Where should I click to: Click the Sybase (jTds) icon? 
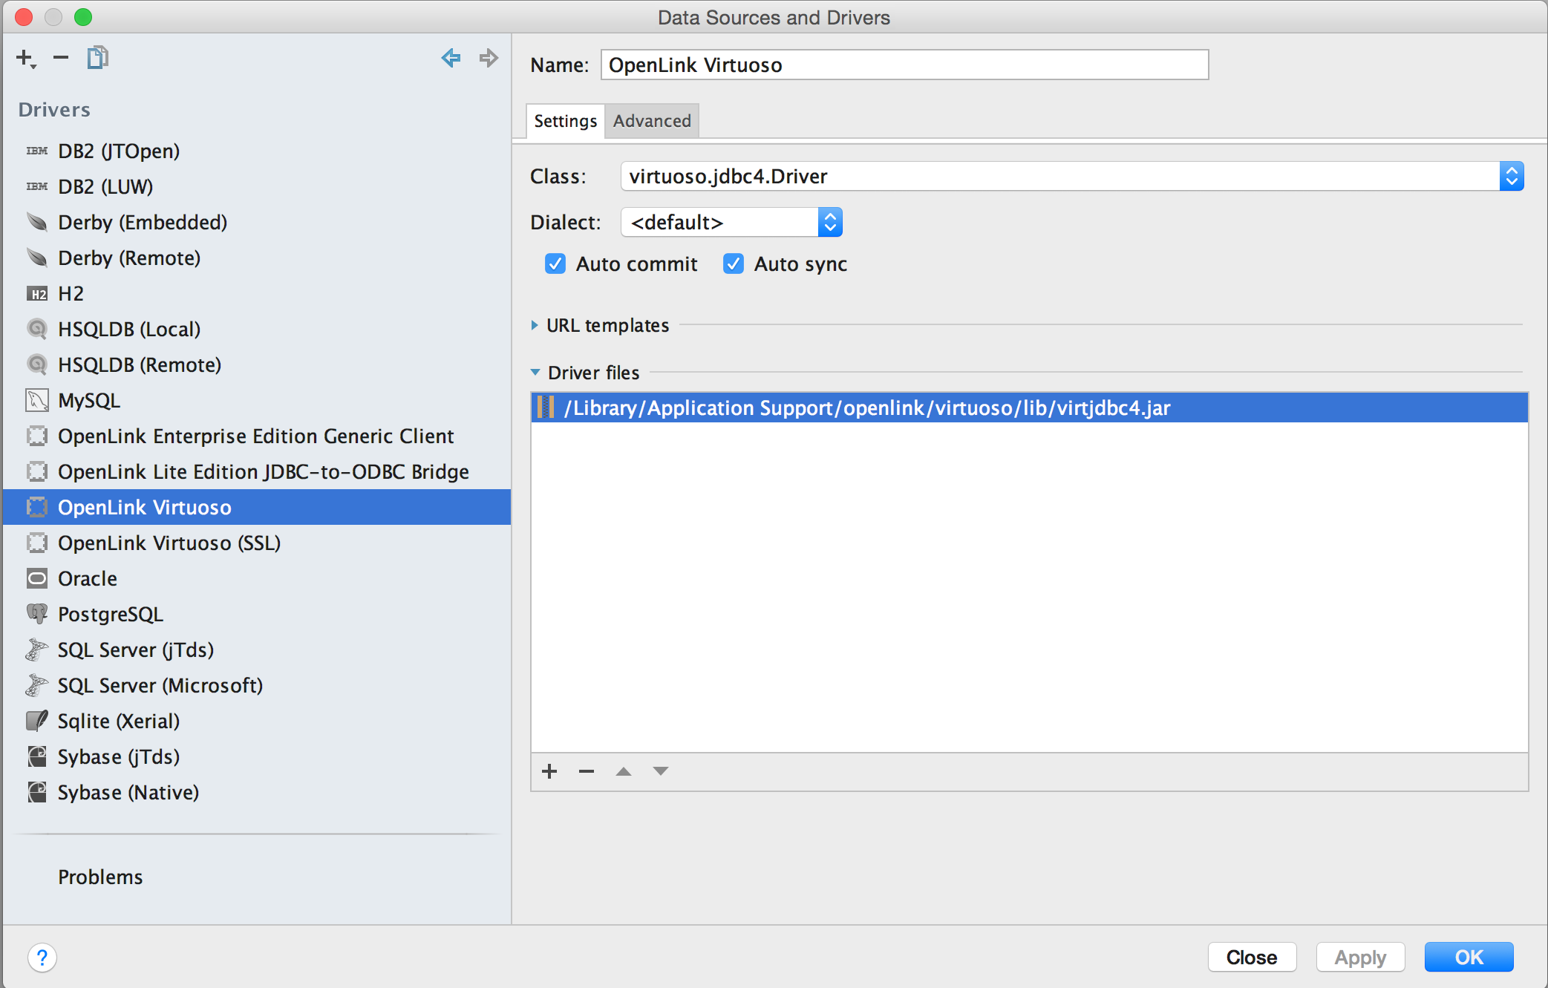pyautogui.click(x=37, y=756)
